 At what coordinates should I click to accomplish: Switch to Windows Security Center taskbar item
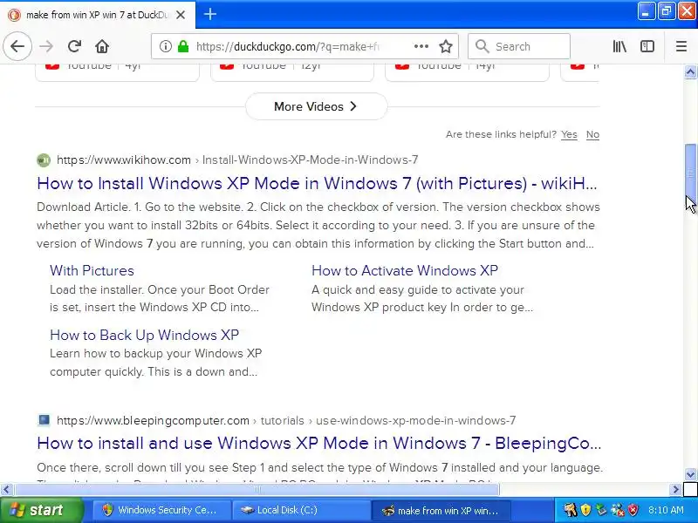coord(161,510)
